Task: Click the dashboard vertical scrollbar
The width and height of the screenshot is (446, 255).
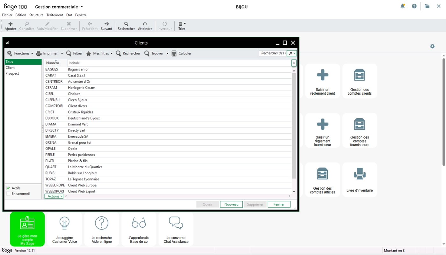Action: point(444,112)
